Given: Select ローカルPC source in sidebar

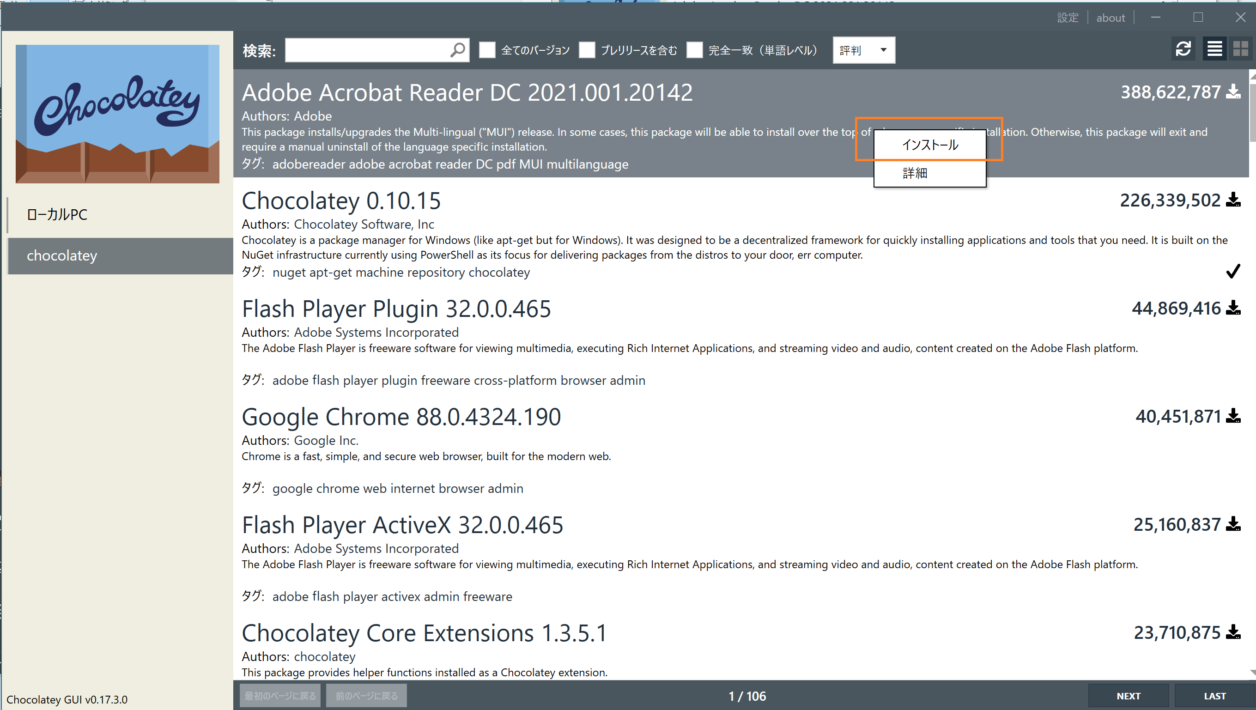Looking at the screenshot, I should point(120,214).
